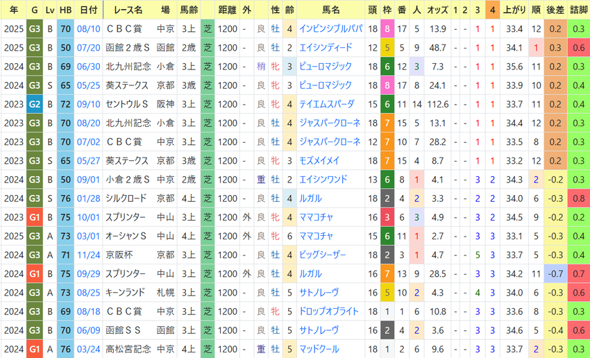Image resolution: width=590 pixels, height=358 pixels.
Task: Sort by the 馬齢 column header
Action: coord(189,10)
